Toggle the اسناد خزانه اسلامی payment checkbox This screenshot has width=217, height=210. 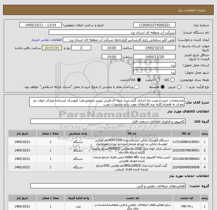137,87
